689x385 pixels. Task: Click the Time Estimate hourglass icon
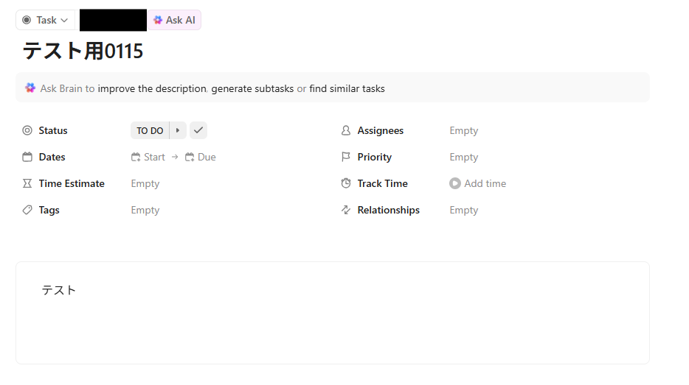coord(27,183)
